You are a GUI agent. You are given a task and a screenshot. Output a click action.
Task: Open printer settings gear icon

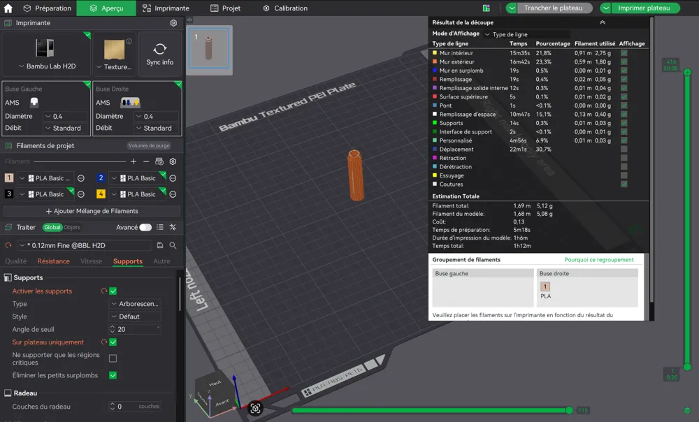pyautogui.click(x=173, y=23)
